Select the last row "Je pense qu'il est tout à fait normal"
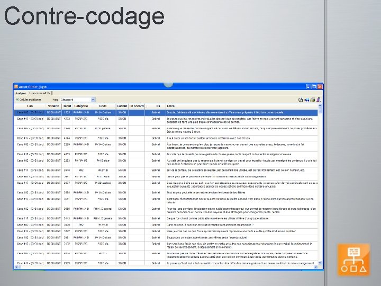 [x=166, y=263]
